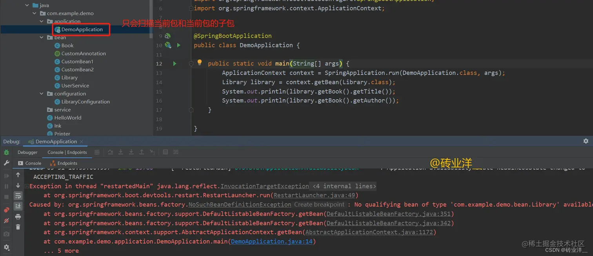The image size is (593, 256).
Task: Select UserService in project tree
Action: tap(72, 86)
